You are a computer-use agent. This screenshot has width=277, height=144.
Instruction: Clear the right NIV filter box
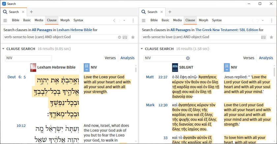tap(188, 58)
